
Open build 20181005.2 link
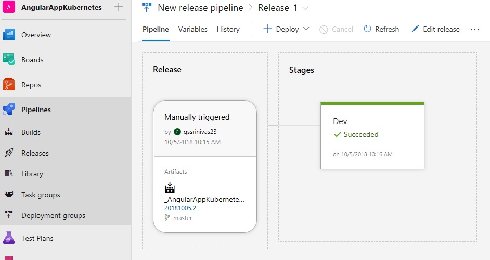[180, 208]
